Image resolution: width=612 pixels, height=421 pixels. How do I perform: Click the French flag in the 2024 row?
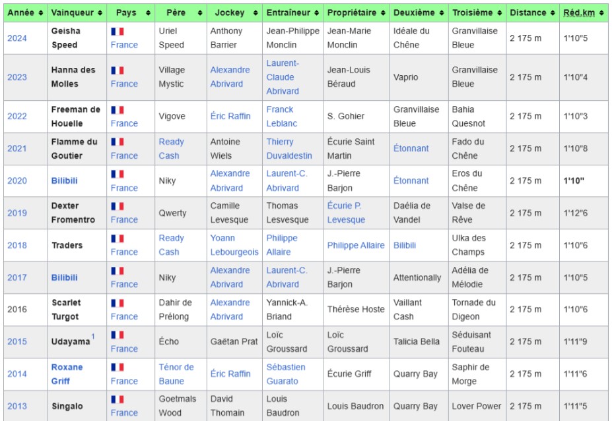(117, 31)
